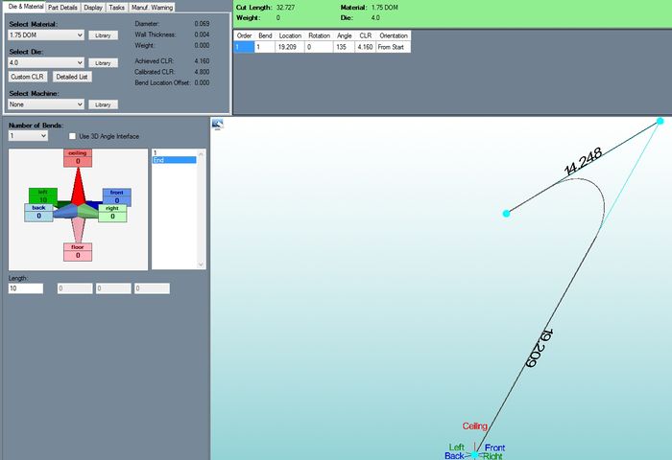
Task: Click the Length input field
Action: click(x=26, y=287)
